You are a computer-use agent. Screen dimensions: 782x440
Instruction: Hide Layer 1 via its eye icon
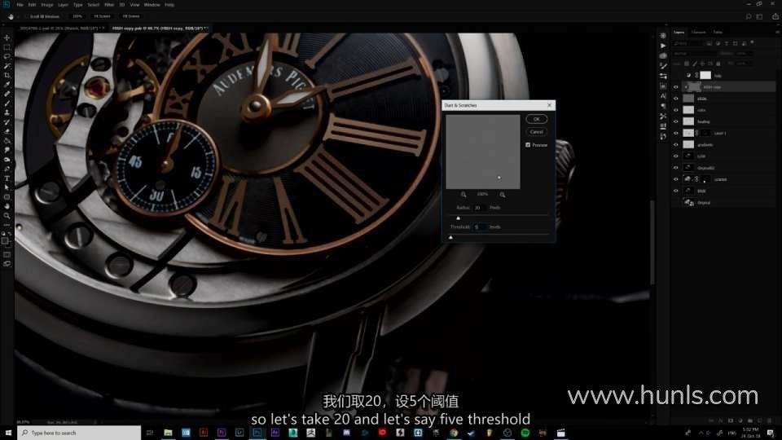pos(676,133)
